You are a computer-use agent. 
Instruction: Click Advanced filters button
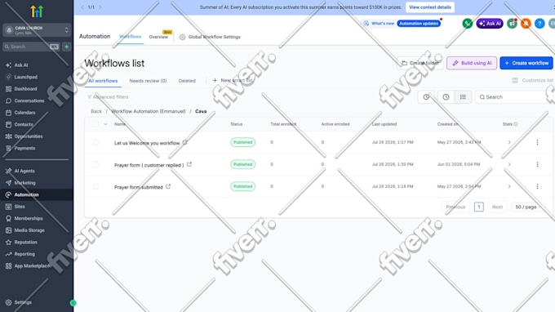pyautogui.click(x=108, y=96)
